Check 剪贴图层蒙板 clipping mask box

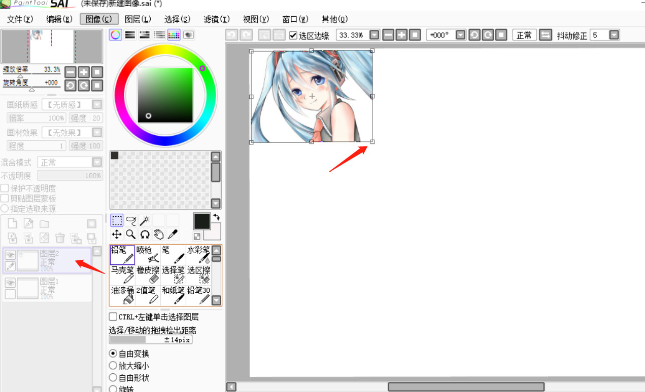[5, 199]
